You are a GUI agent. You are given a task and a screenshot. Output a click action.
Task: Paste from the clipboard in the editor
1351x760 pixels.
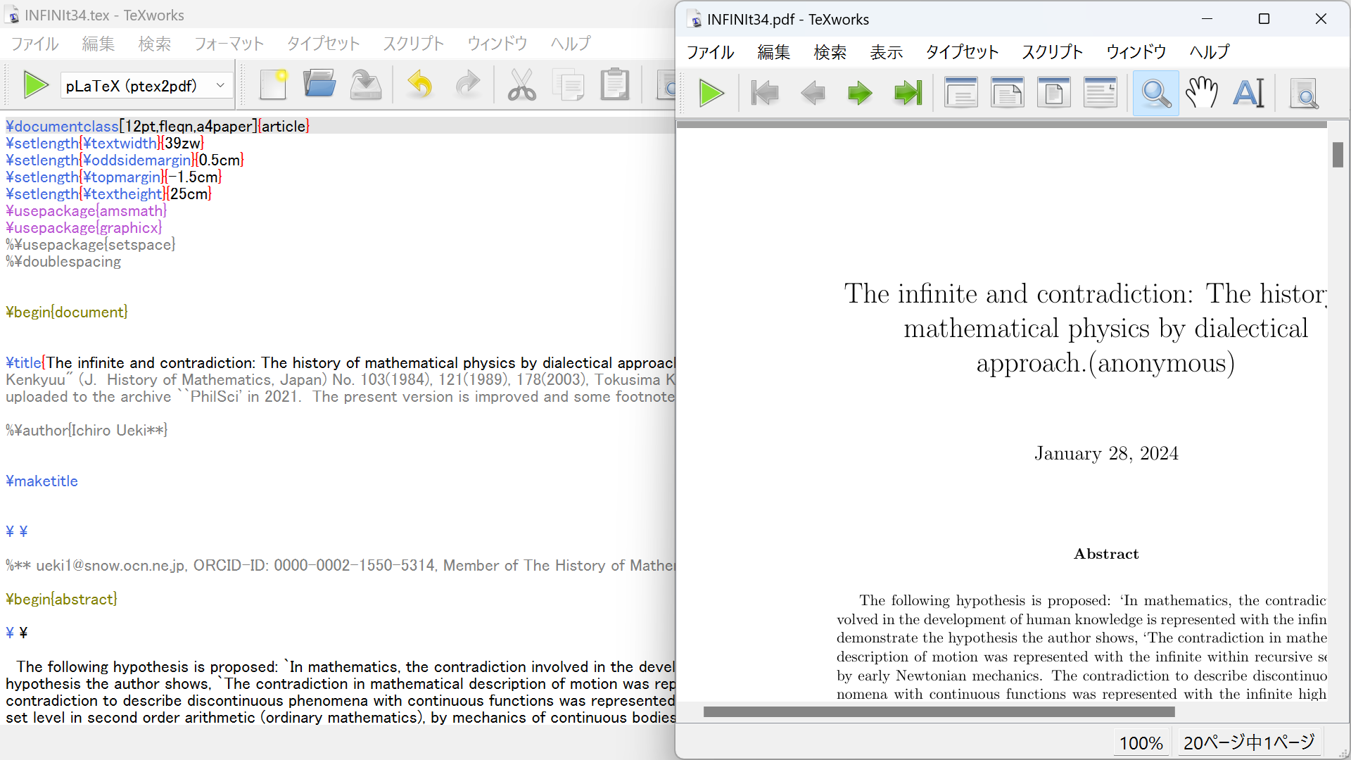615,85
